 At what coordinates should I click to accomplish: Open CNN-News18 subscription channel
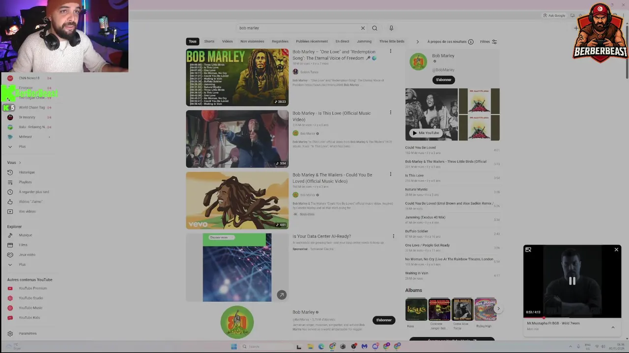(x=29, y=78)
